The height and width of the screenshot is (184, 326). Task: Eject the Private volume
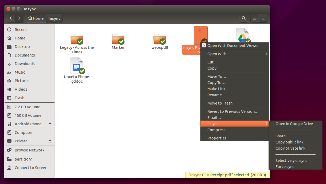pos(50,141)
